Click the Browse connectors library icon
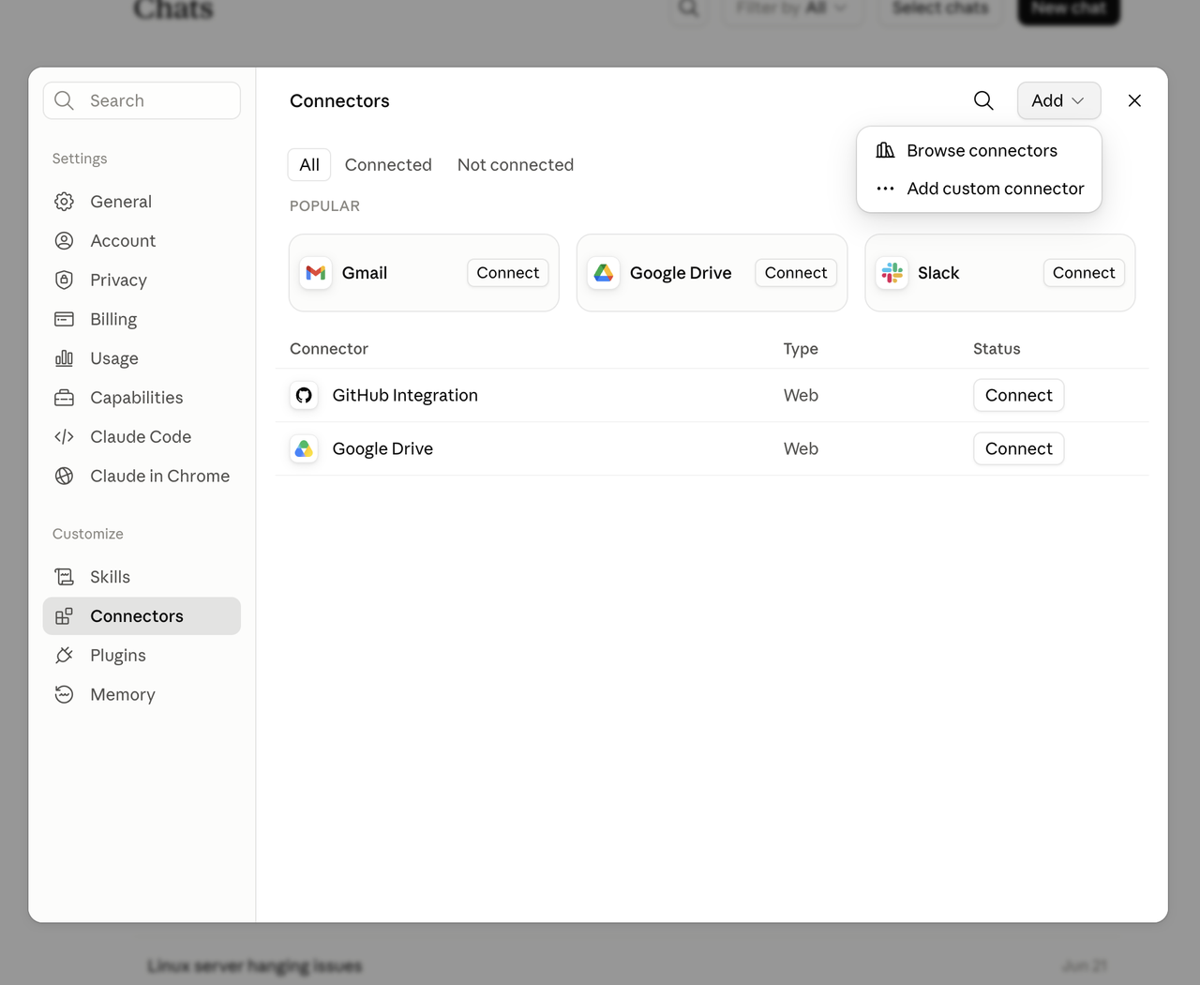This screenshot has width=1200, height=985. 885,150
